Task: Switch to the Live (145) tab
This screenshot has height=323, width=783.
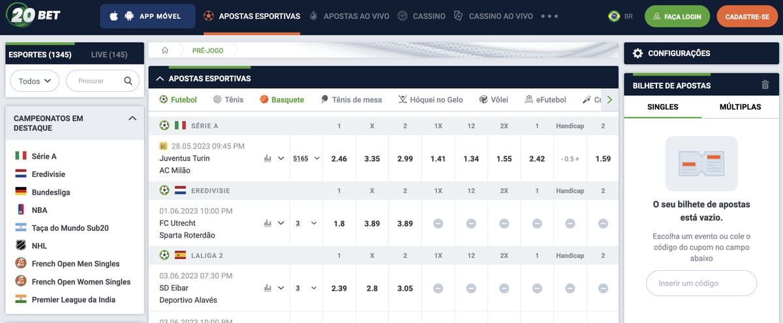Action: (x=109, y=55)
